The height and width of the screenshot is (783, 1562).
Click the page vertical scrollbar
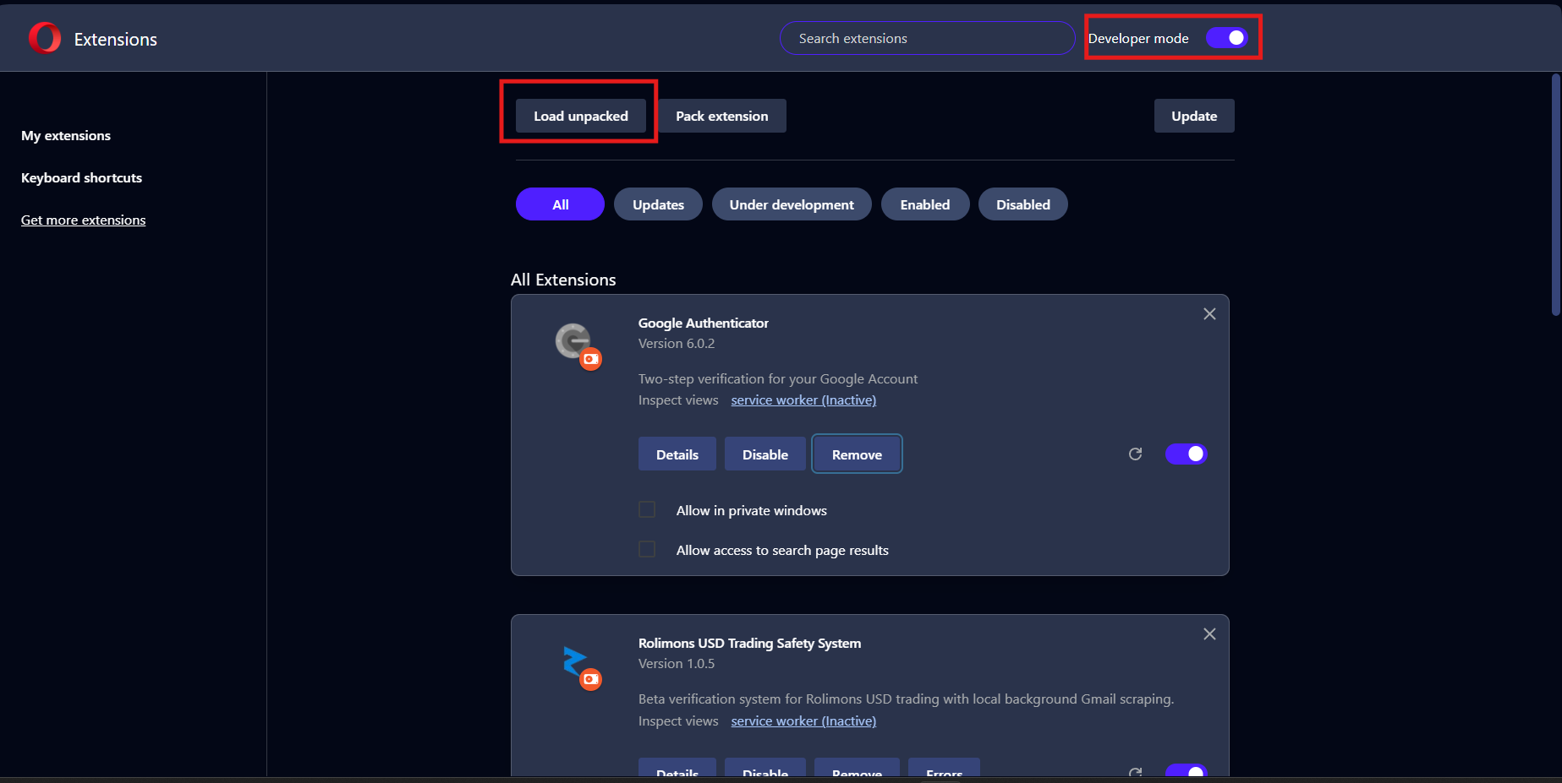pyautogui.click(x=1555, y=194)
